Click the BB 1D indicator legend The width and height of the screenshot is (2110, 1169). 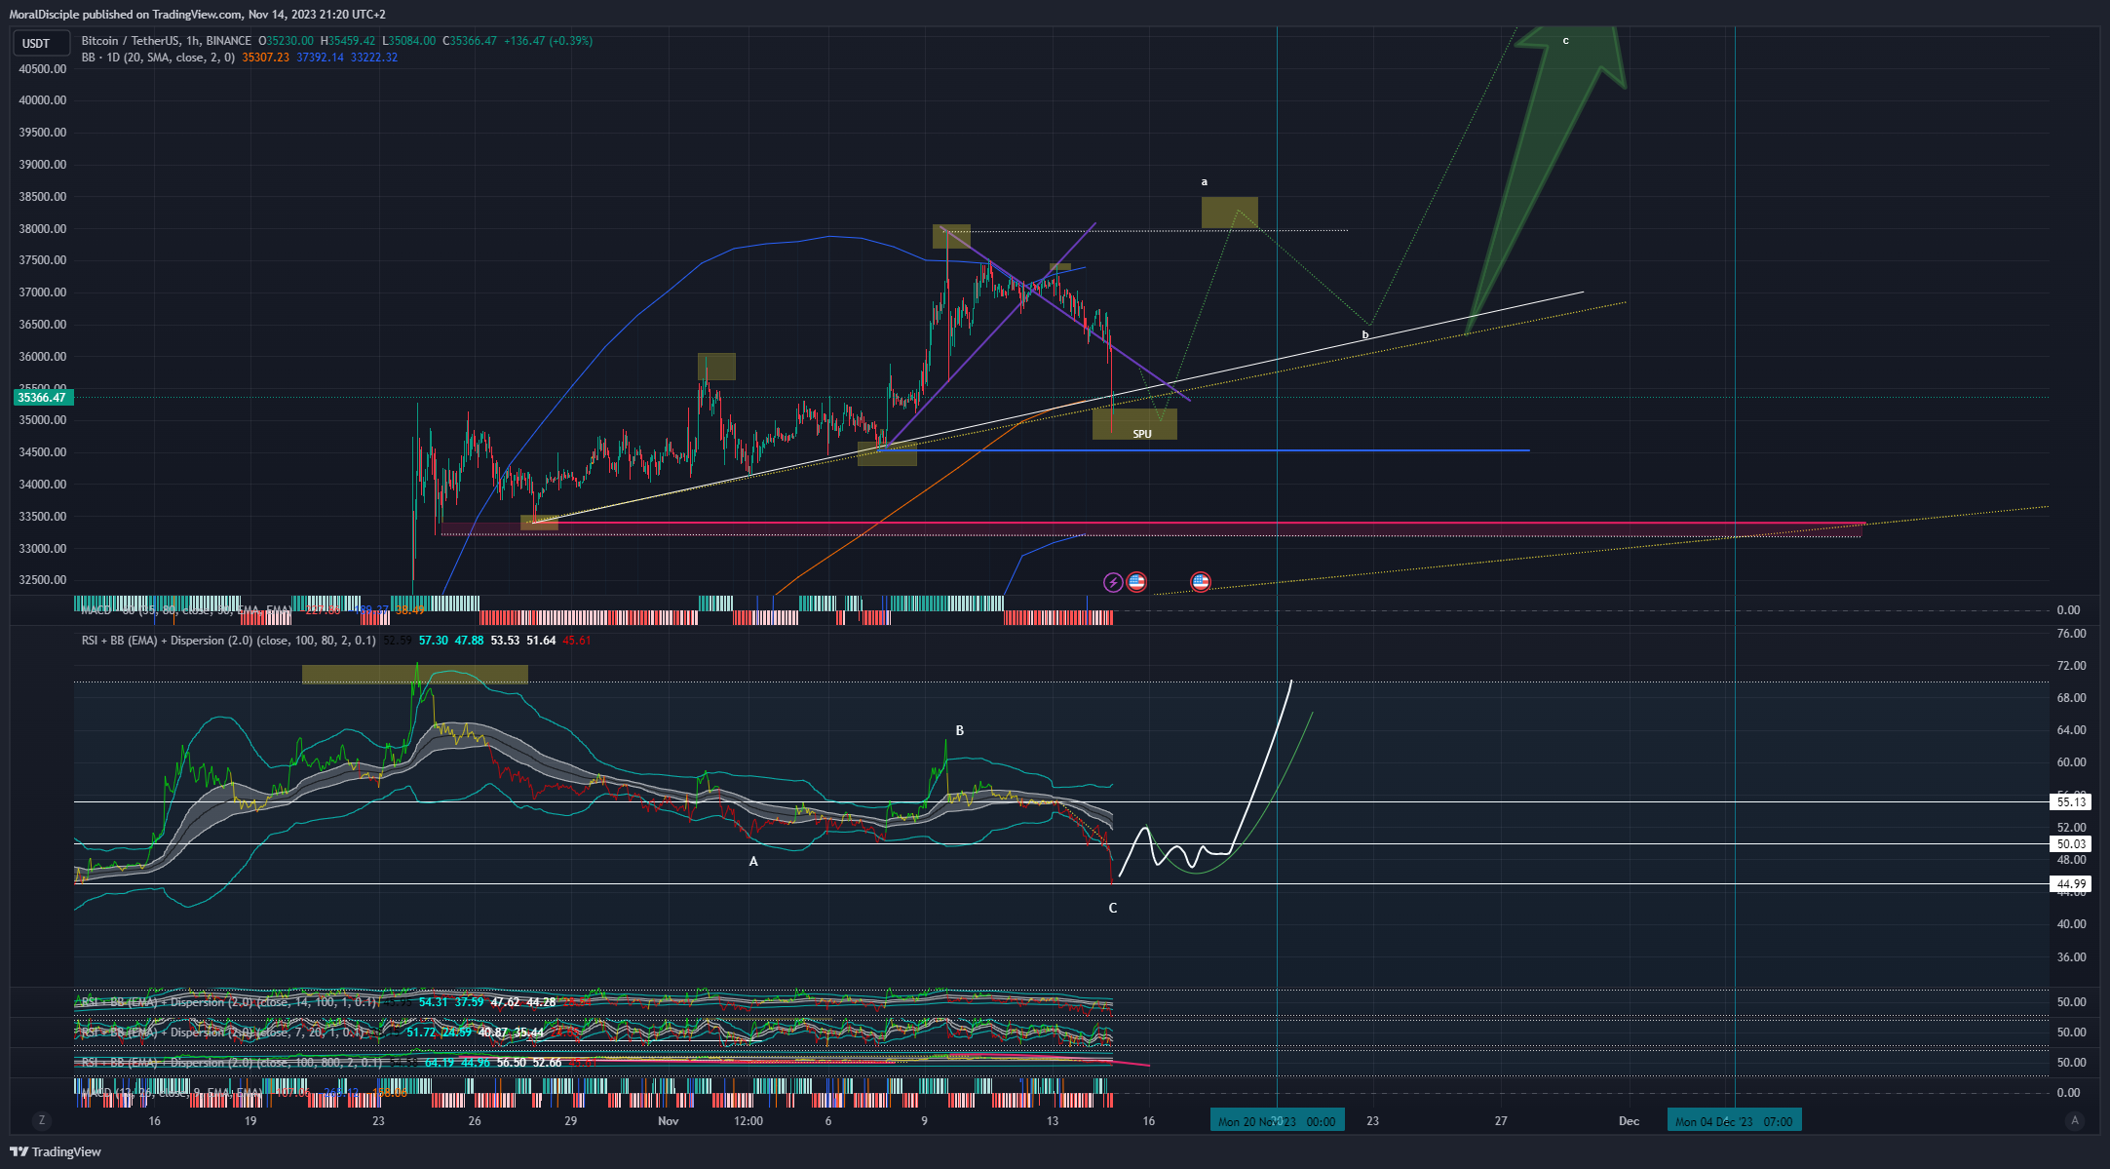(x=158, y=58)
